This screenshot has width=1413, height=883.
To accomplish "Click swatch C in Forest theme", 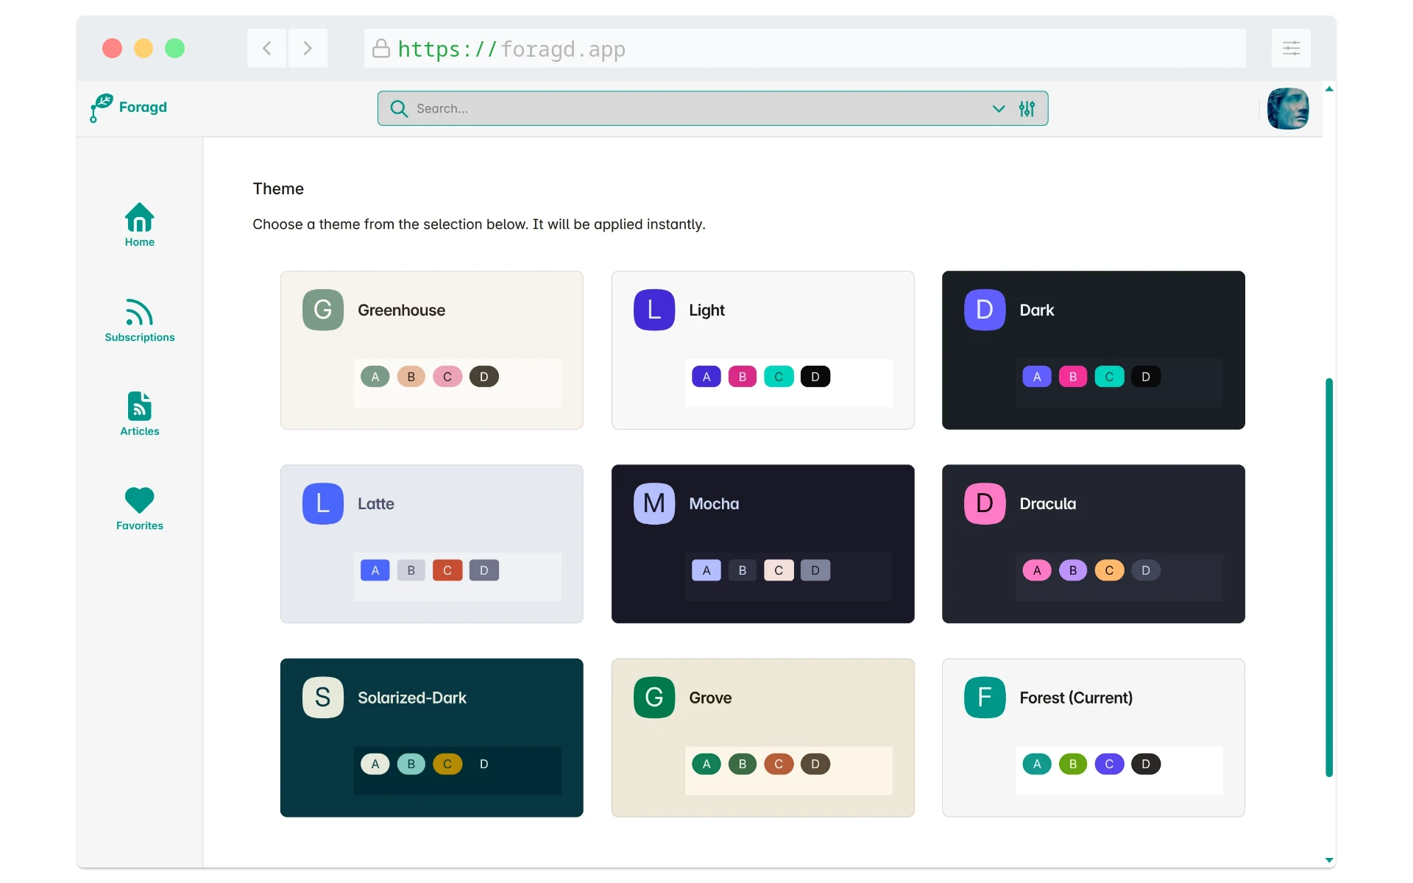I will pos(1109,764).
